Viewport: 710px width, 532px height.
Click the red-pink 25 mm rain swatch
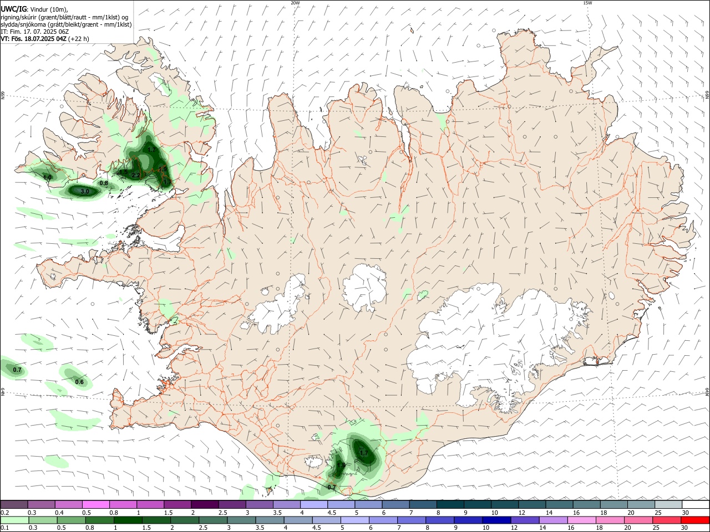[667, 520]
